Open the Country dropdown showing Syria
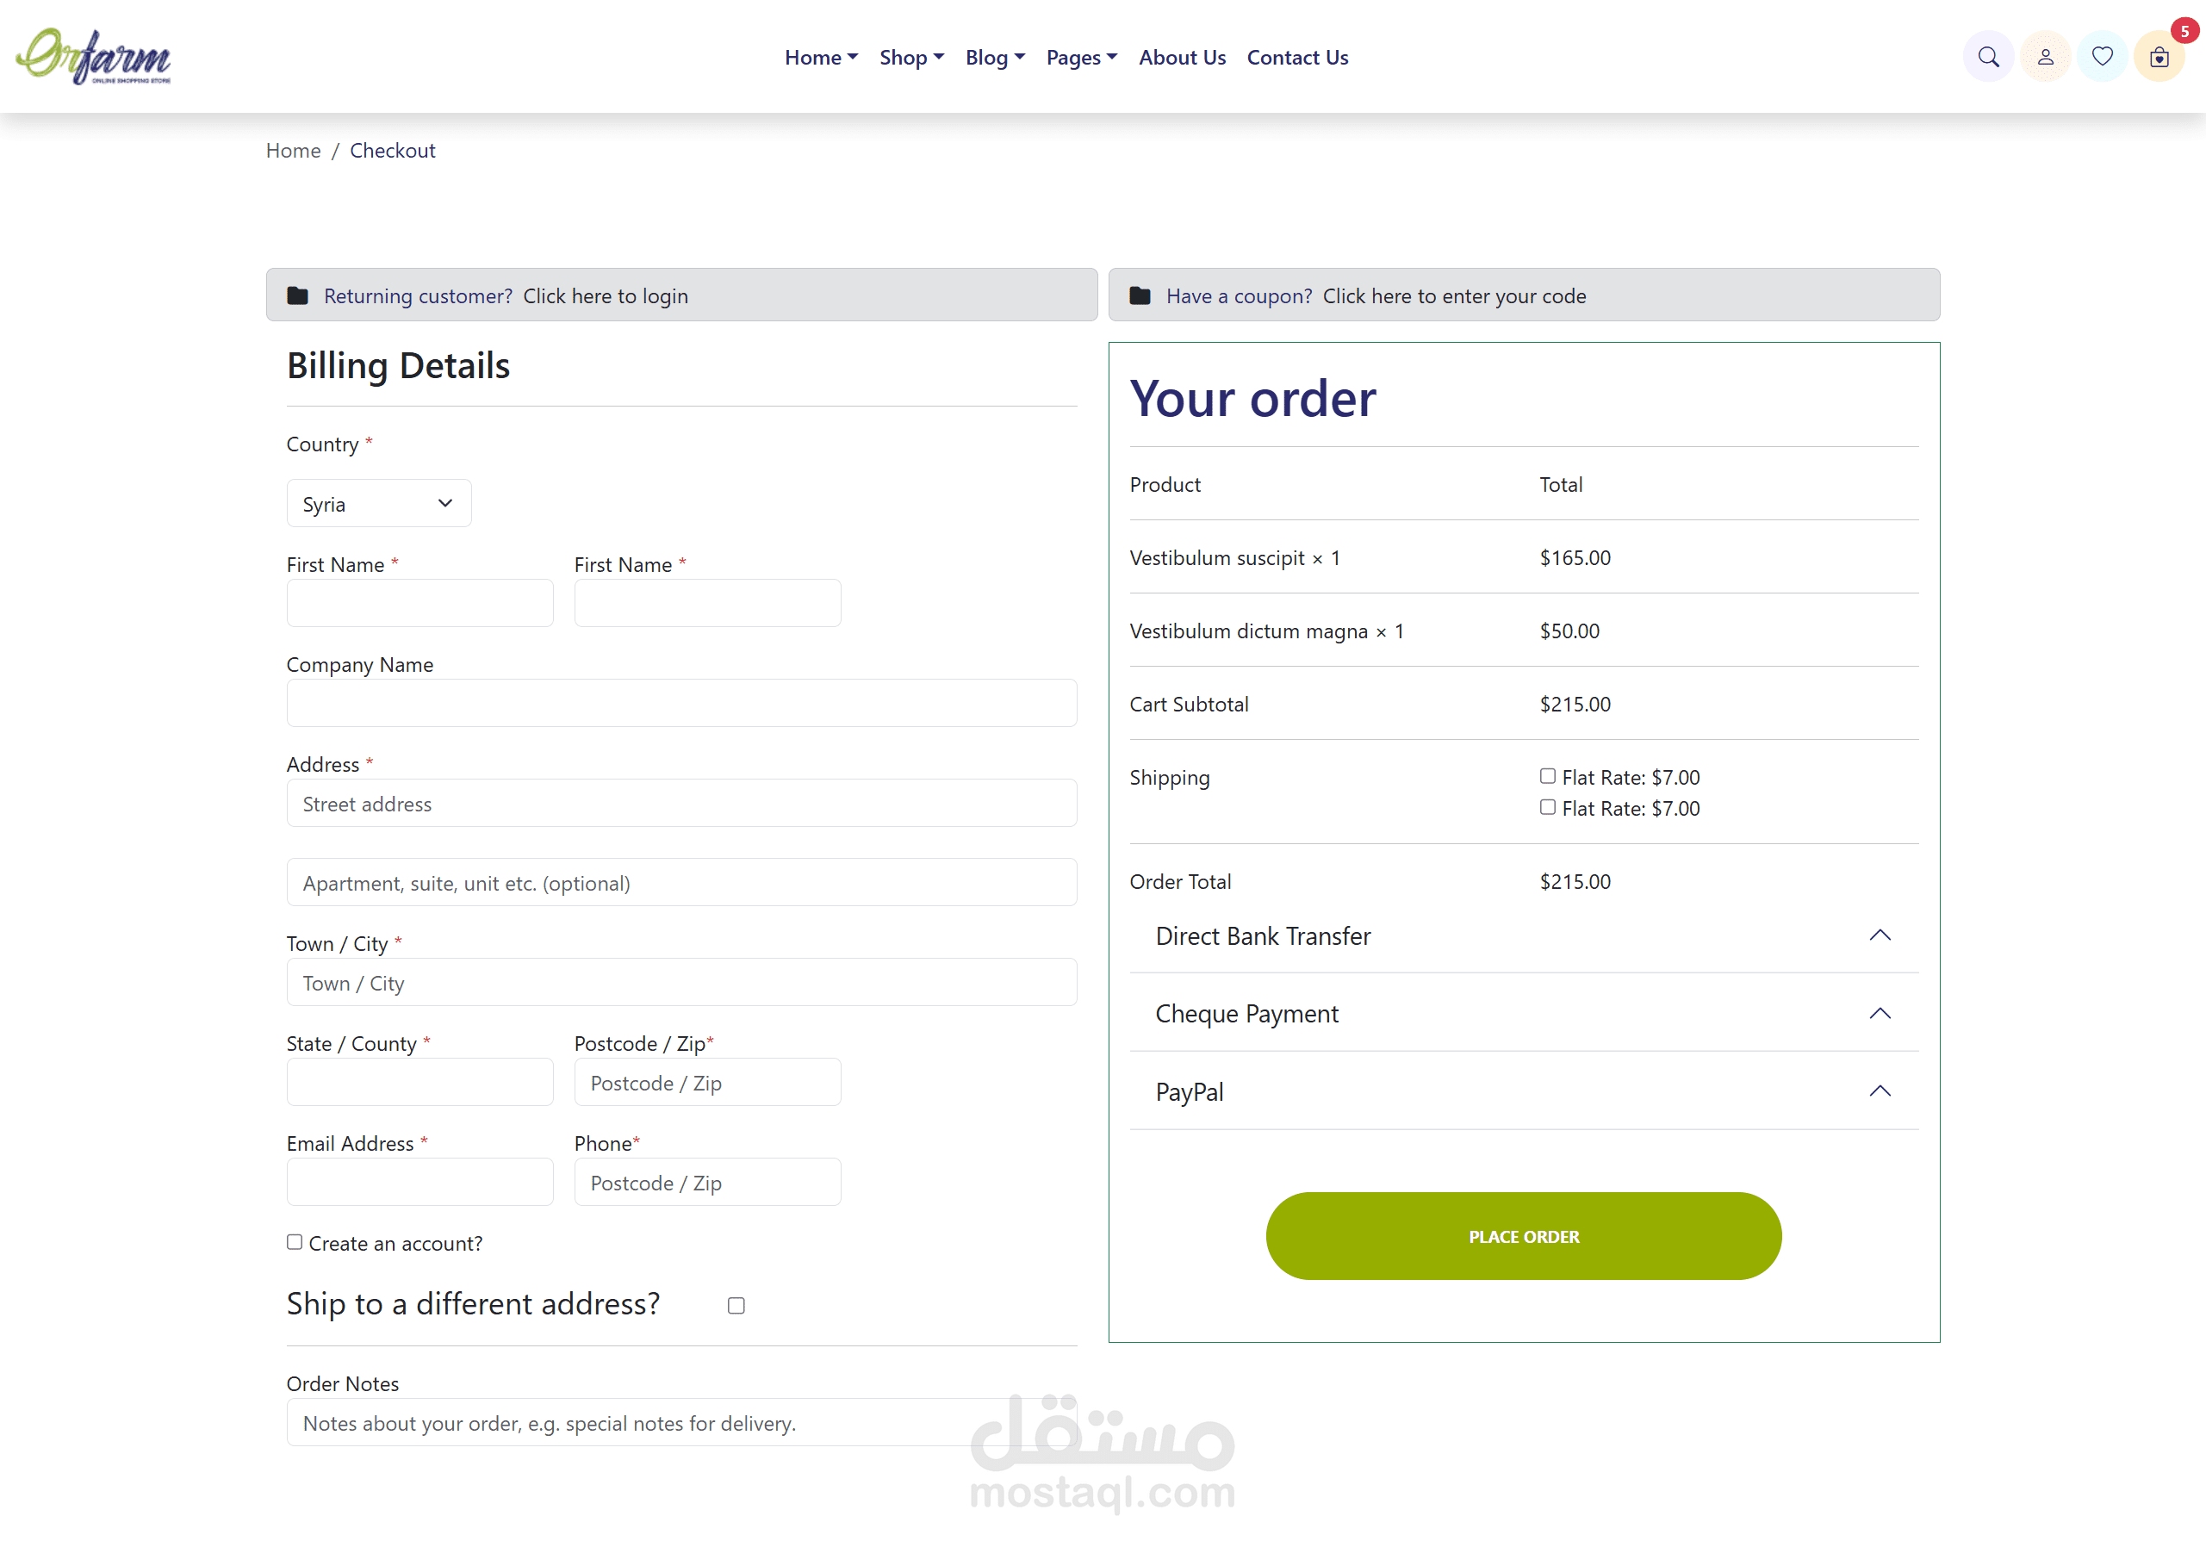 click(x=378, y=504)
